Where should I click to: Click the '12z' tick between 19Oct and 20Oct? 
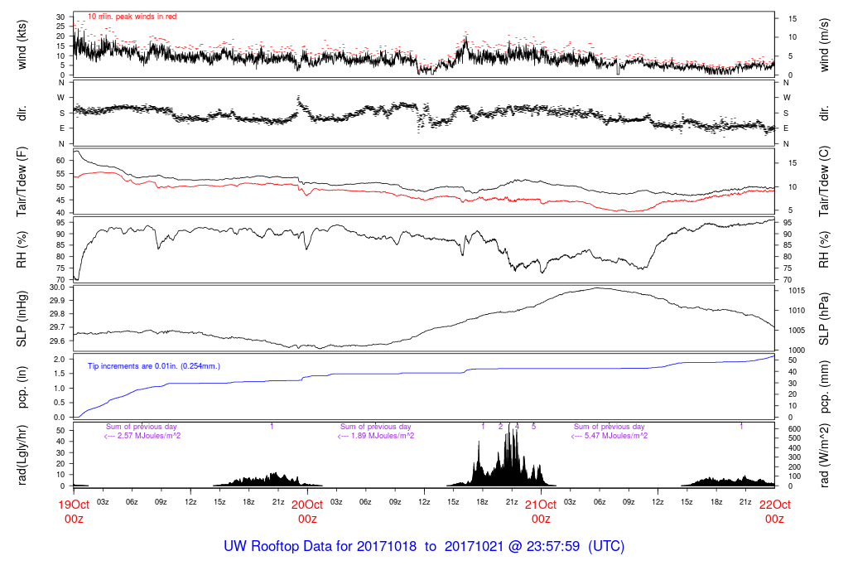pyautogui.click(x=190, y=501)
